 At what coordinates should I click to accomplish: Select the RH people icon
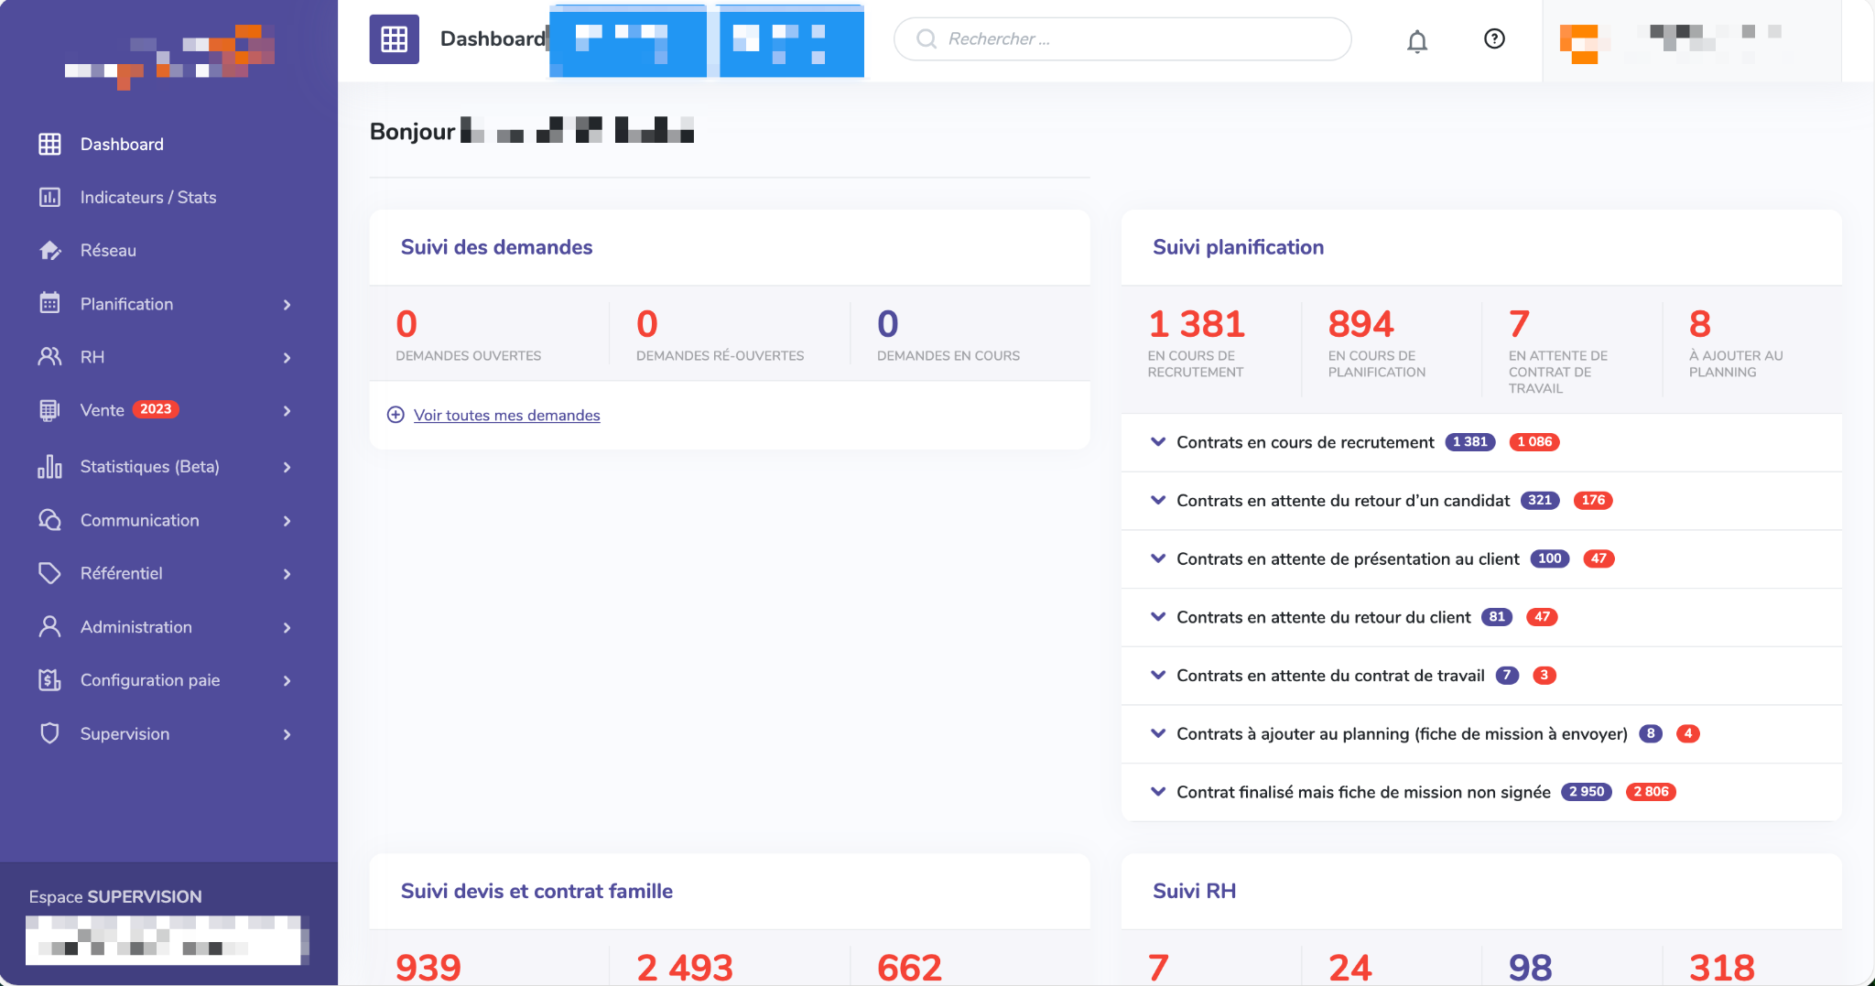coord(49,357)
